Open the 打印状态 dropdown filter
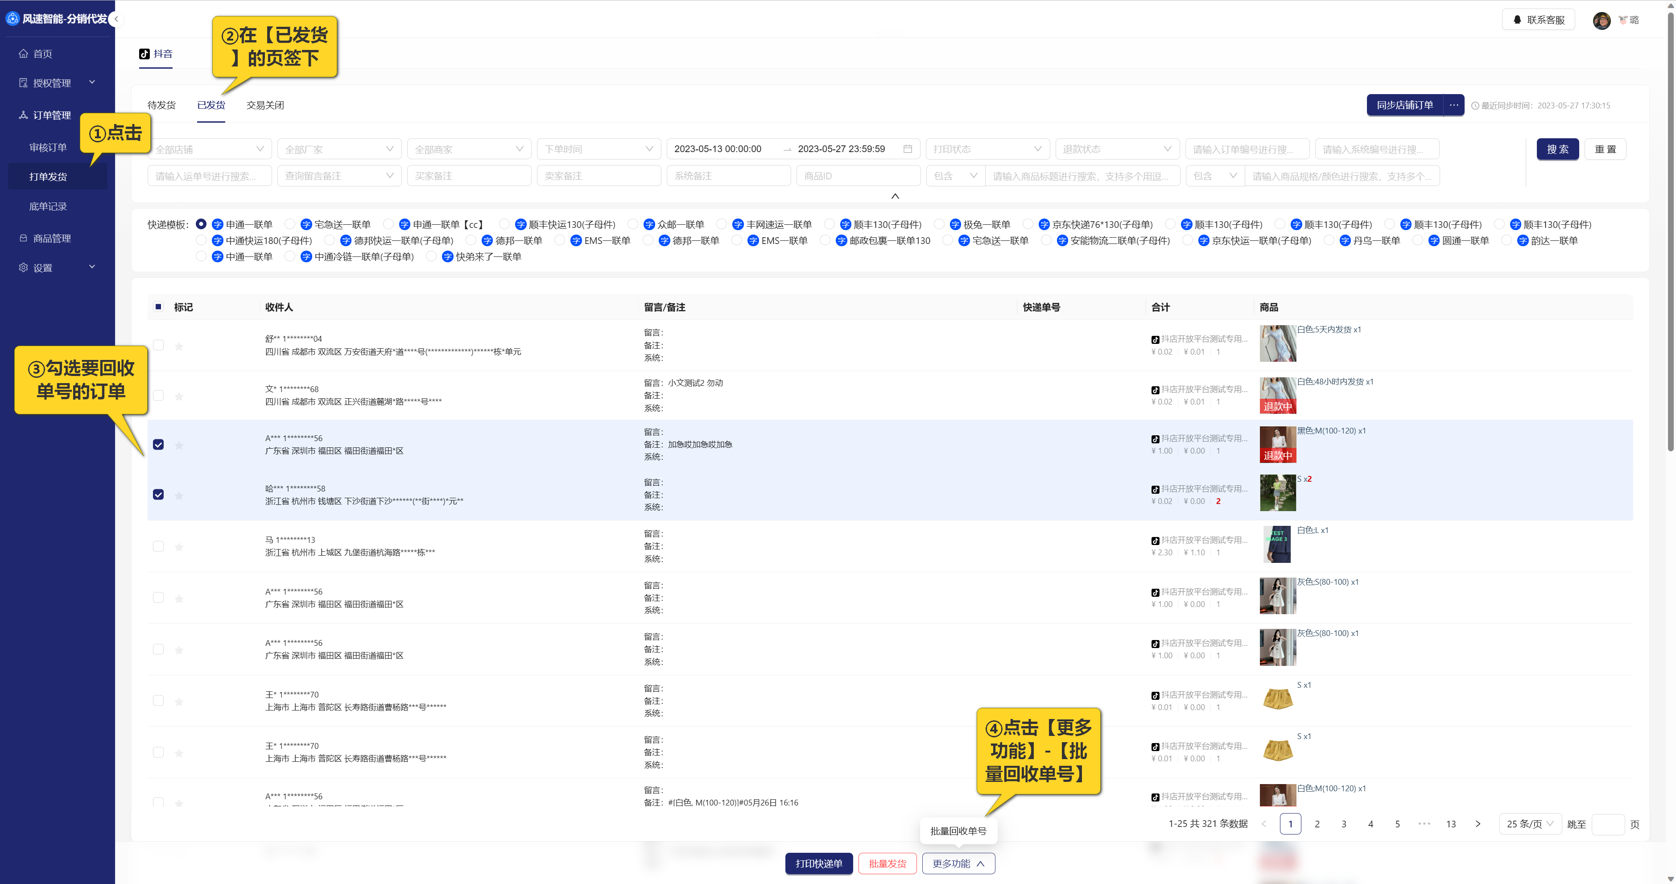This screenshot has height=884, width=1676. [x=987, y=149]
